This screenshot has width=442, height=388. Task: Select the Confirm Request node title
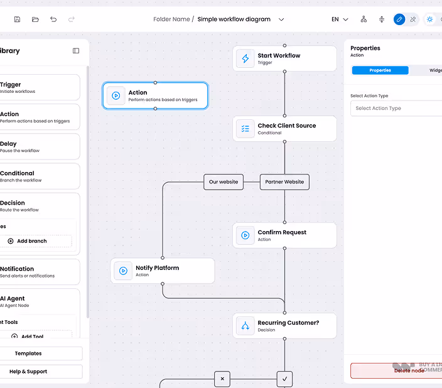click(282, 232)
